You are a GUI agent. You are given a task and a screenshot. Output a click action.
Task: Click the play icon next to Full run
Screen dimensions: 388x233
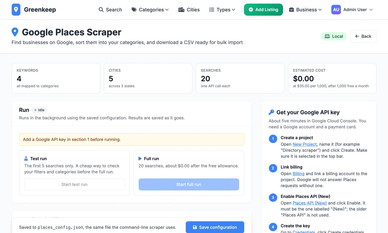click(140, 159)
